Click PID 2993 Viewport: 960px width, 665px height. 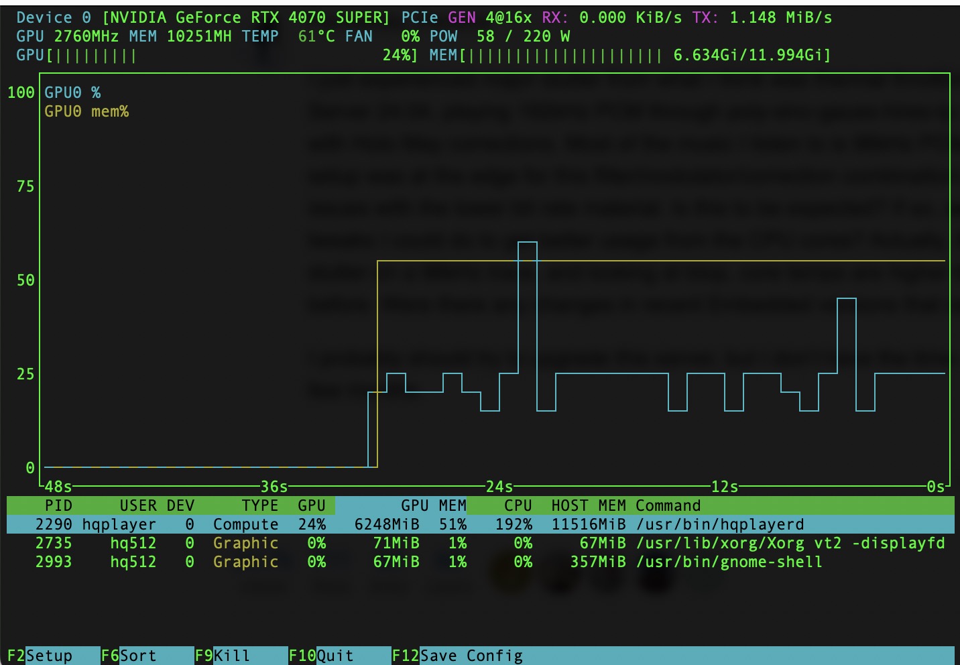coord(54,562)
